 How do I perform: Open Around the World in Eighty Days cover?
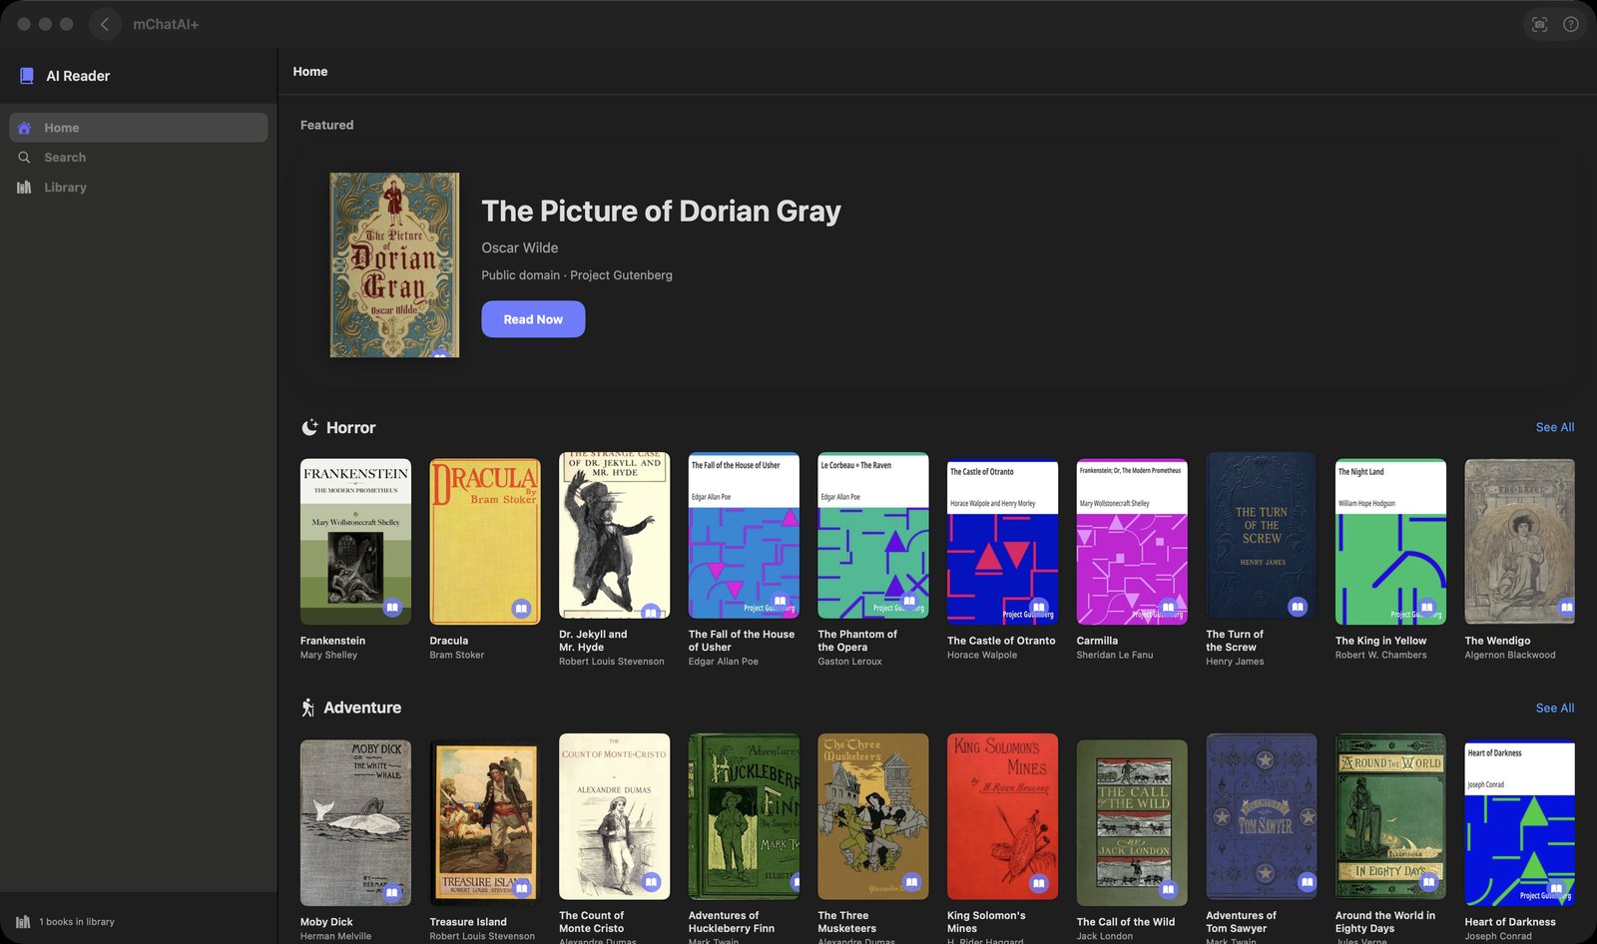click(x=1390, y=816)
